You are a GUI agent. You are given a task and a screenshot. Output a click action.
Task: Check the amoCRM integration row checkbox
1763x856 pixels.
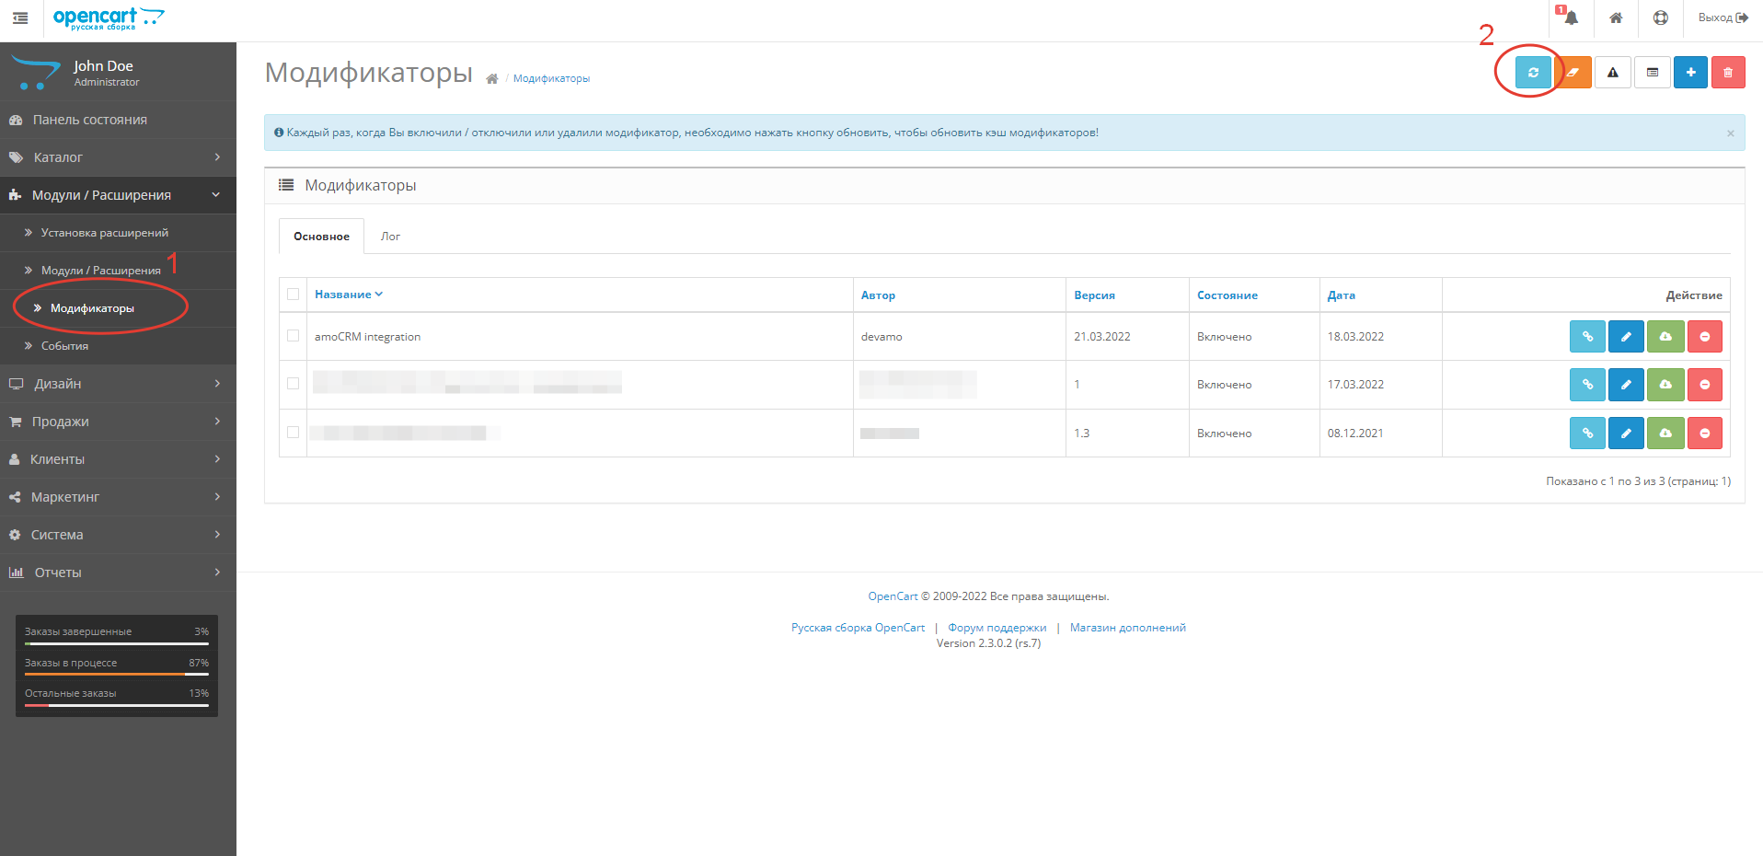(293, 336)
